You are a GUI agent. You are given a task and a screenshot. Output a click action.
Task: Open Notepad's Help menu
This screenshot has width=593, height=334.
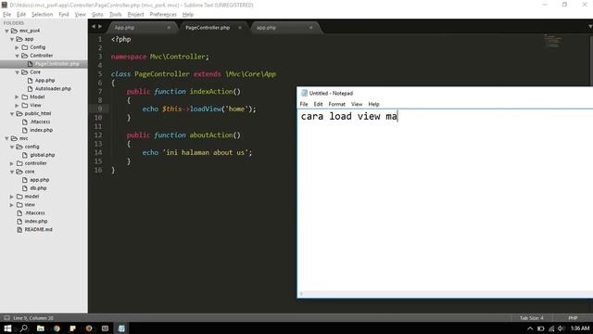pyautogui.click(x=373, y=104)
